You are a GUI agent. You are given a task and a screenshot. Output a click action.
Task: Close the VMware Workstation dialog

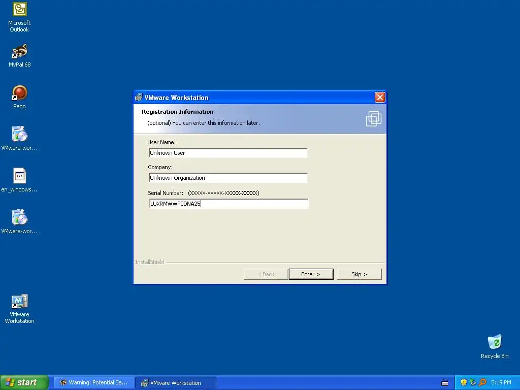point(380,97)
